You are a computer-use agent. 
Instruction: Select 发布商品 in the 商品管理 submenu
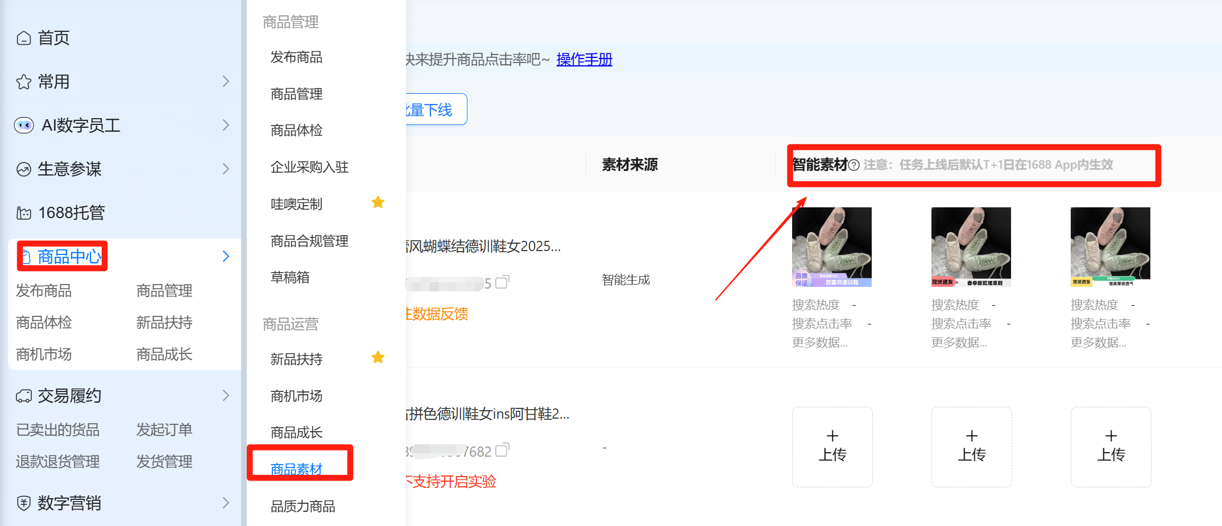pos(296,57)
